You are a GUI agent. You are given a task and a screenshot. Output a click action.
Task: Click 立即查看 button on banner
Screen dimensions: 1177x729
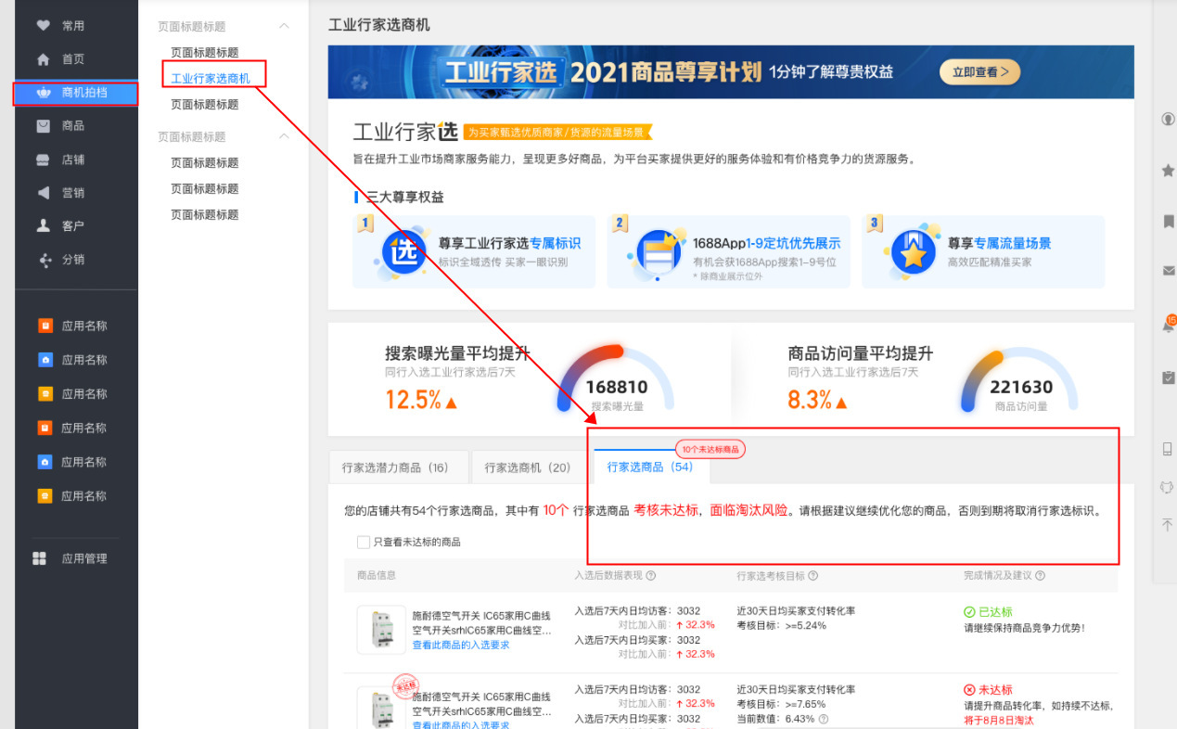click(979, 72)
